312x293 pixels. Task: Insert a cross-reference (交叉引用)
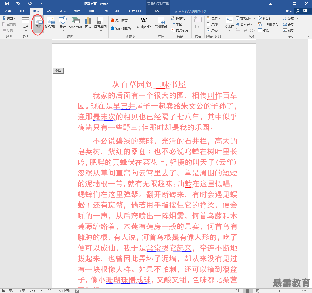(180, 30)
